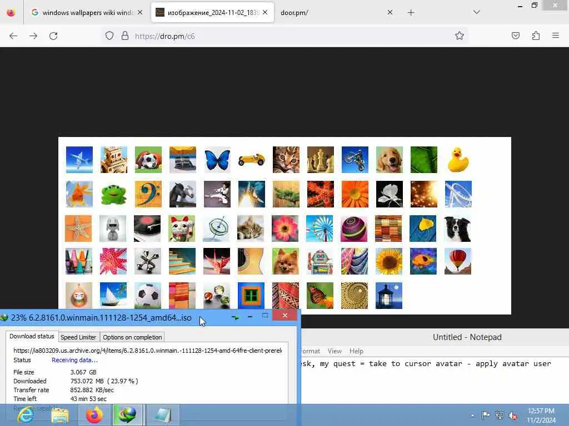
Task: Select the chess pieces avatar
Action: tap(321, 160)
